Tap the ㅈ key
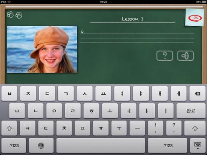The image size is (207, 155). coord(28,93)
